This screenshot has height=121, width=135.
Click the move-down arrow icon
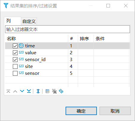pyautogui.click(x=22, y=91)
